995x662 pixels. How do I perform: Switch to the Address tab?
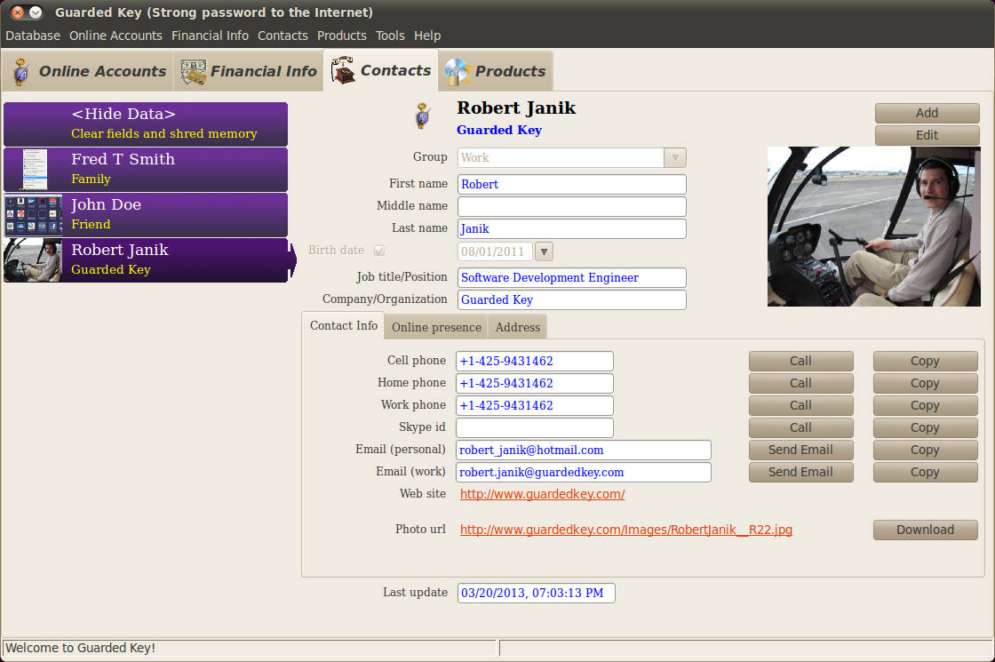pyautogui.click(x=518, y=328)
